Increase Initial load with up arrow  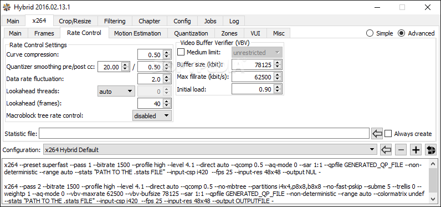[278, 87]
